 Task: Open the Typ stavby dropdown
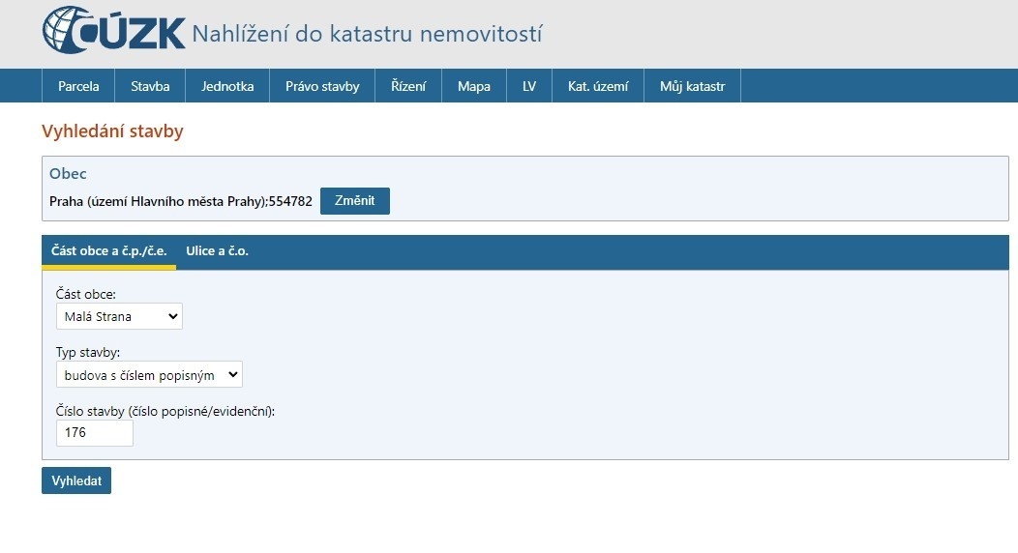(x=149, y=374)
